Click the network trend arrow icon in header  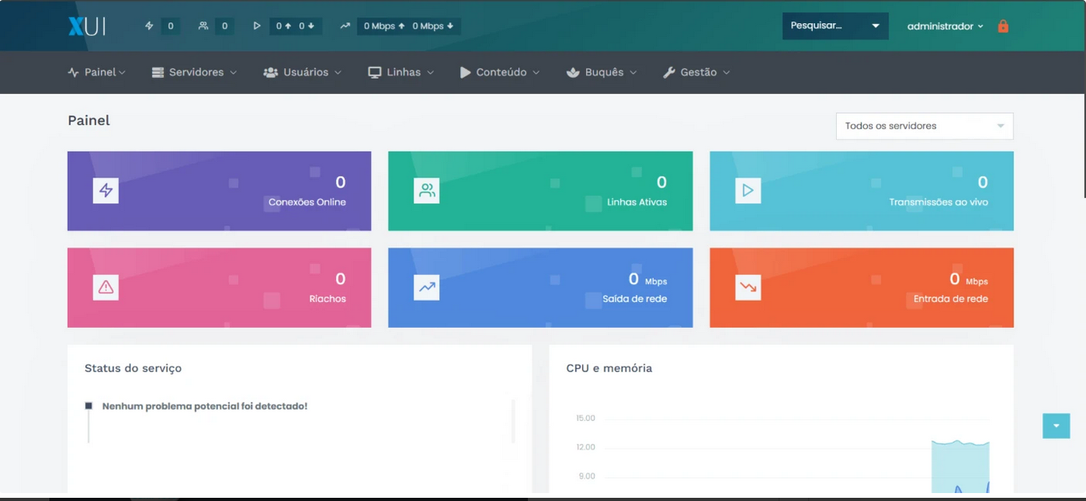point(345,26)
